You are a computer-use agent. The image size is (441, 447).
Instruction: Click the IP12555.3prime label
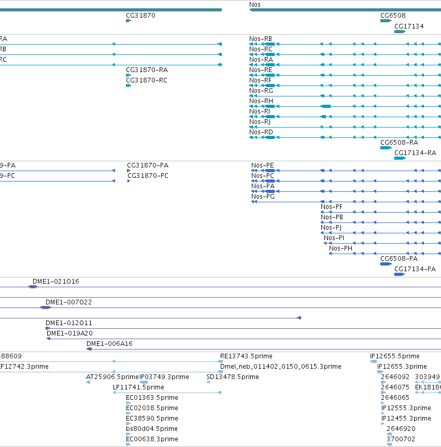coord(406,408)
